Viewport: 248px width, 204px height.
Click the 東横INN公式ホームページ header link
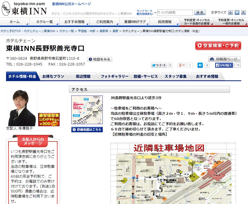72,4
